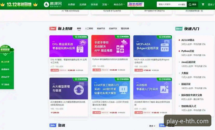Open Java后端开发 quick start entry
Image resolution: width=215 pixels, height=130 pixels.
pos(188,62)
